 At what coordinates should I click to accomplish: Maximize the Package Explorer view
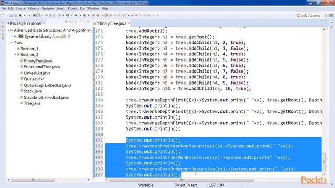click(88, 21)
